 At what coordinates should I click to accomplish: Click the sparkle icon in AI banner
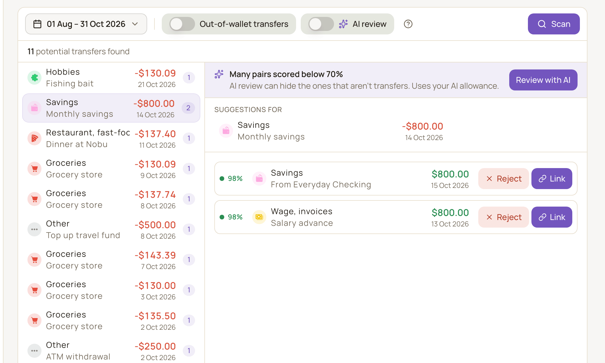click(x=219, y=74)
